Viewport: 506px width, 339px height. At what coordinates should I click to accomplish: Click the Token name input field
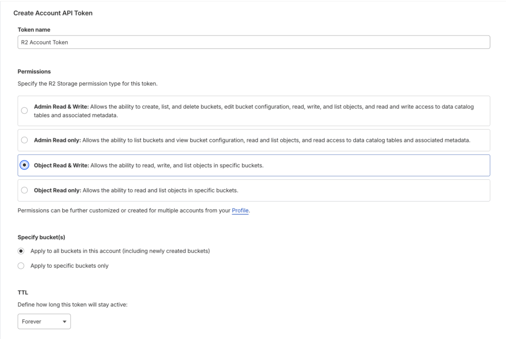click(253, 42)
